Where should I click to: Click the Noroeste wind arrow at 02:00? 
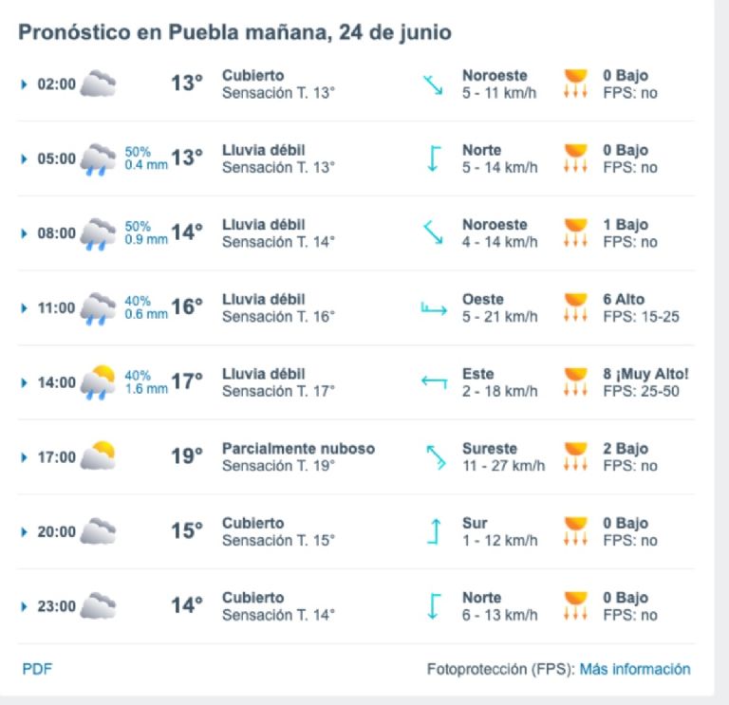433,85
